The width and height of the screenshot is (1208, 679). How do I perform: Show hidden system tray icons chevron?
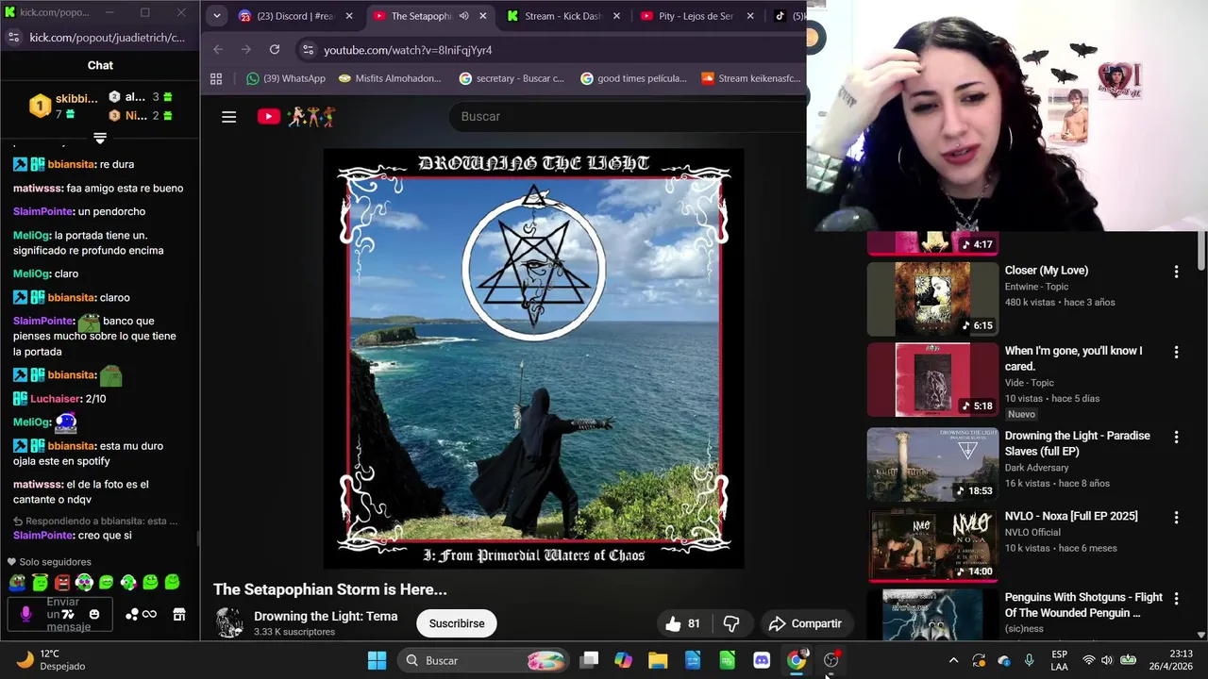pyautogui.click(x=953, y=660)
